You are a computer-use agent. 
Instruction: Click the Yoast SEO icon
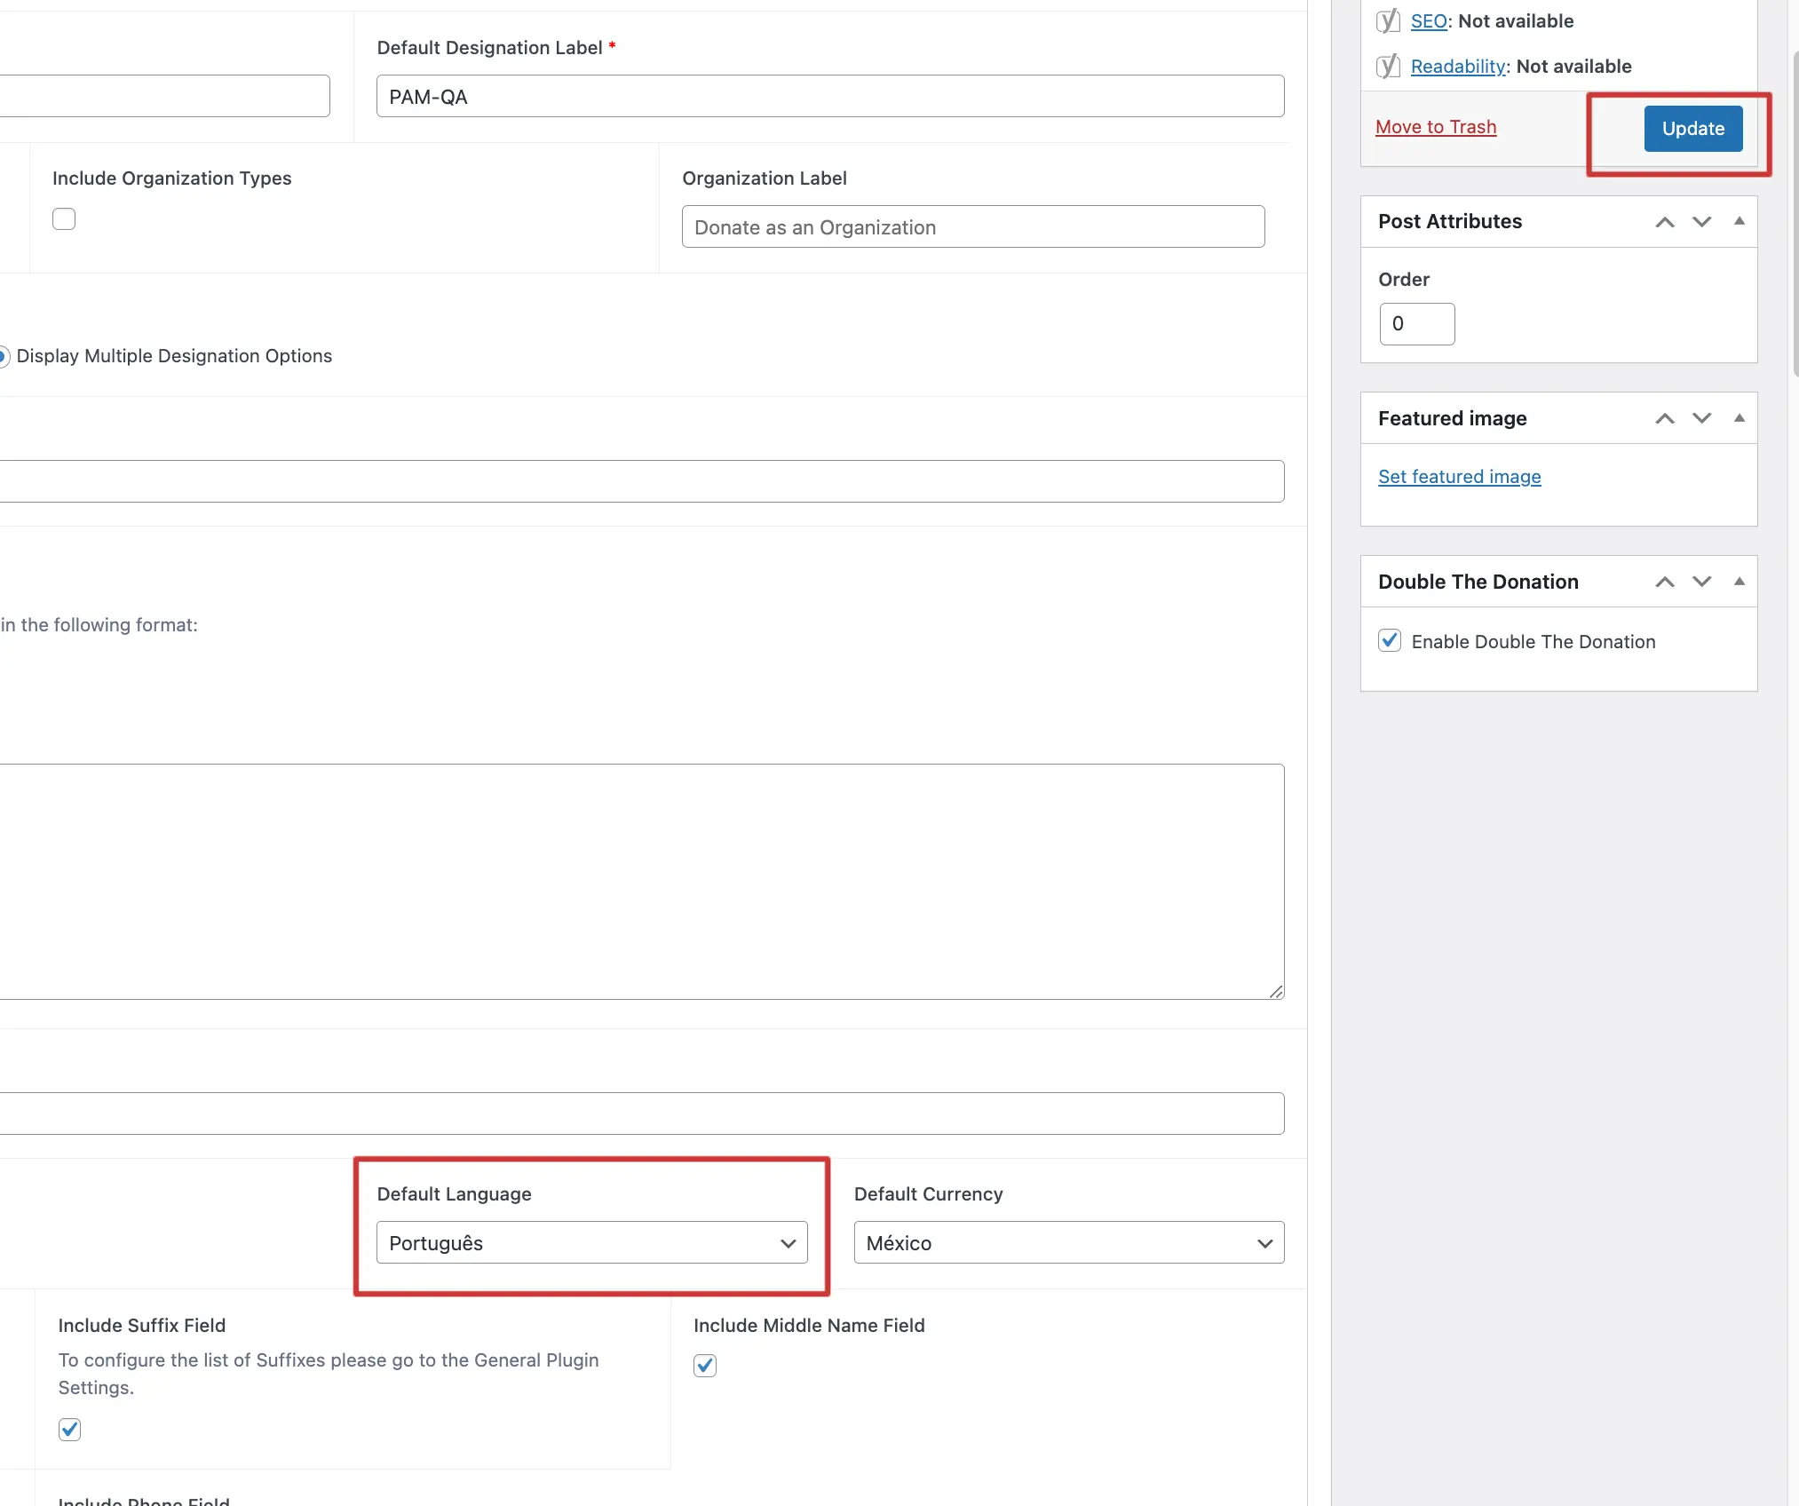click(x=1387, y=21)
